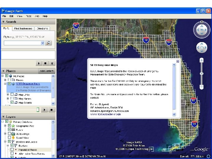Image resolution: width=212 pixels, height=159 pixels.
Task: Enable Alternative Place Names checkbox
Action: coord(12,153)
